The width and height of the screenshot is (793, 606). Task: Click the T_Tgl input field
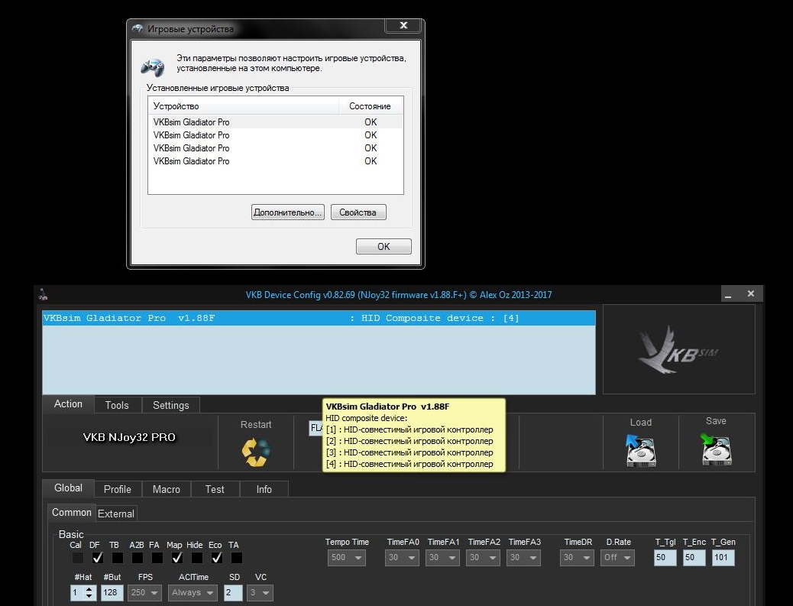(x=665, y=557)
